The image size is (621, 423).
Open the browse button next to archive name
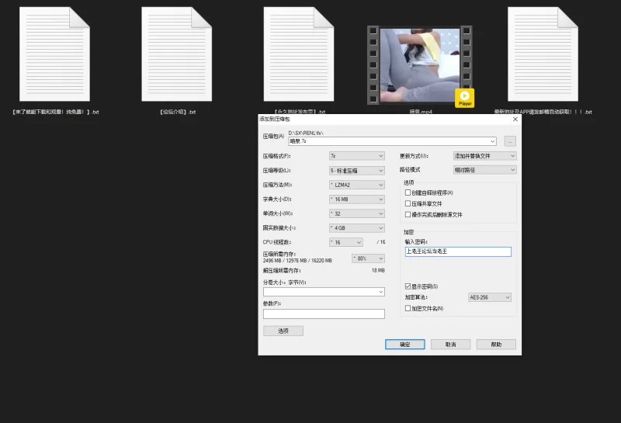pos(510,141)
